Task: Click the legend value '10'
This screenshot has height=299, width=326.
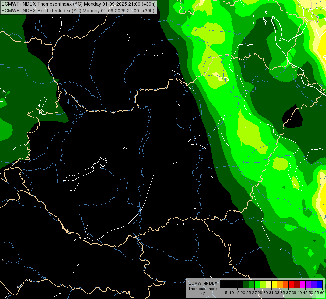Action: pos(232,293)
